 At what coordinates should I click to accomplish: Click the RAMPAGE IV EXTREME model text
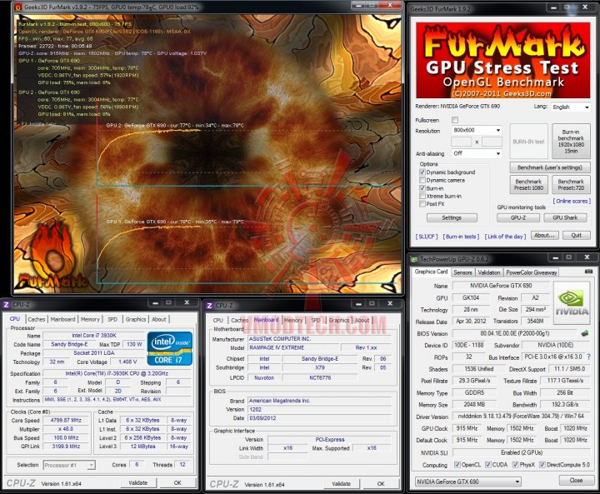click(277, 348)
